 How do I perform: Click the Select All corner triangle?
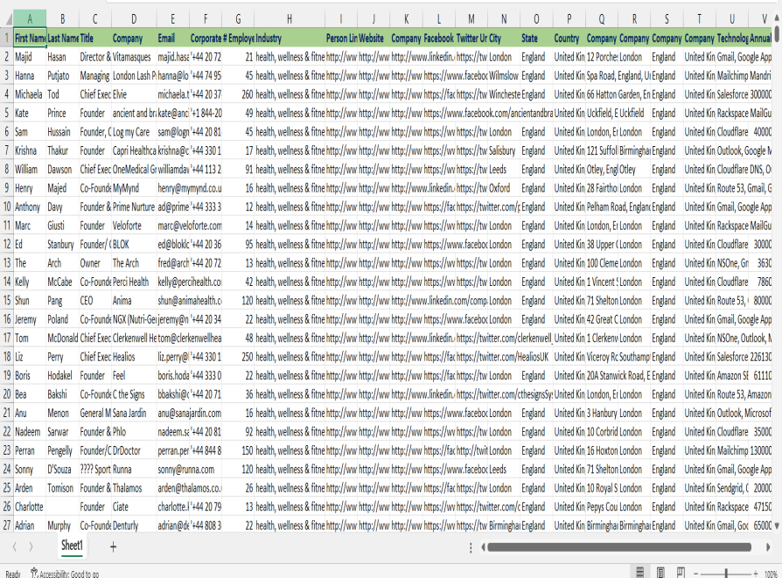6,18
